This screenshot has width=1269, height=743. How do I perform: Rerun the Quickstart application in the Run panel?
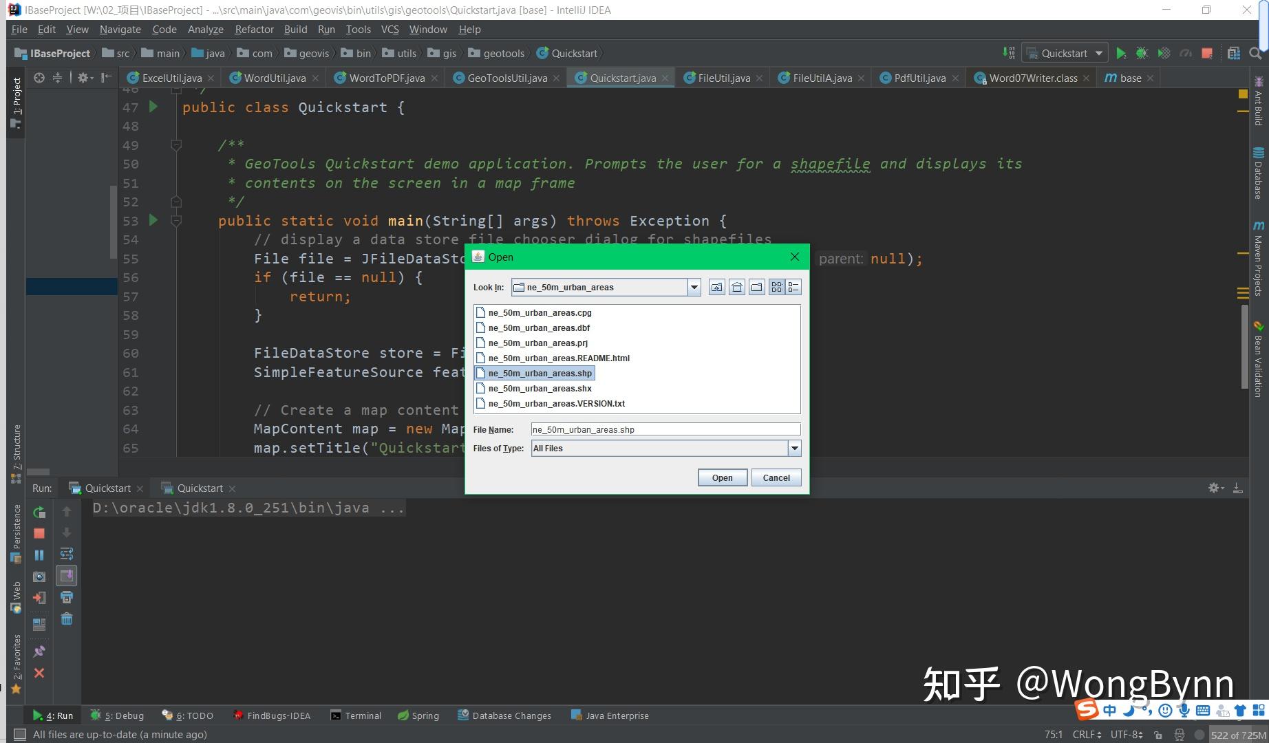pos(39,512)
